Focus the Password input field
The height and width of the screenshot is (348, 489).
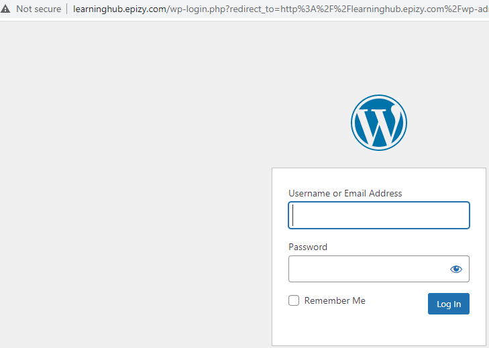[379, 269]
